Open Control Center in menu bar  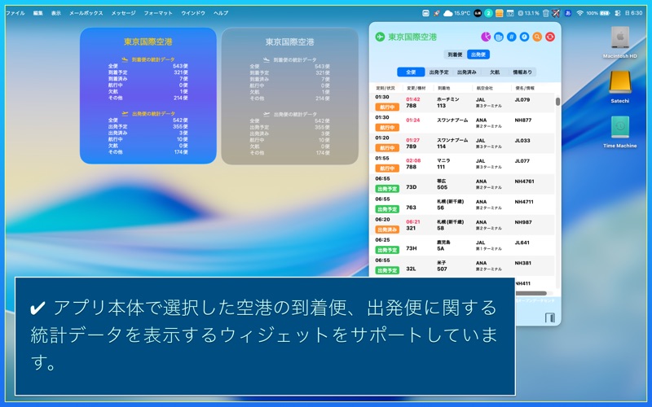pos(618,13)
